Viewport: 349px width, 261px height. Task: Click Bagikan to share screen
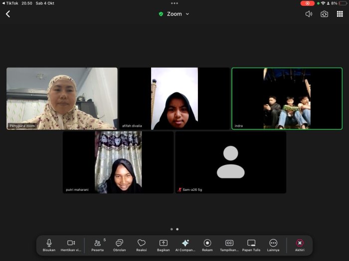pyautogui.click(x=164, y=244)
